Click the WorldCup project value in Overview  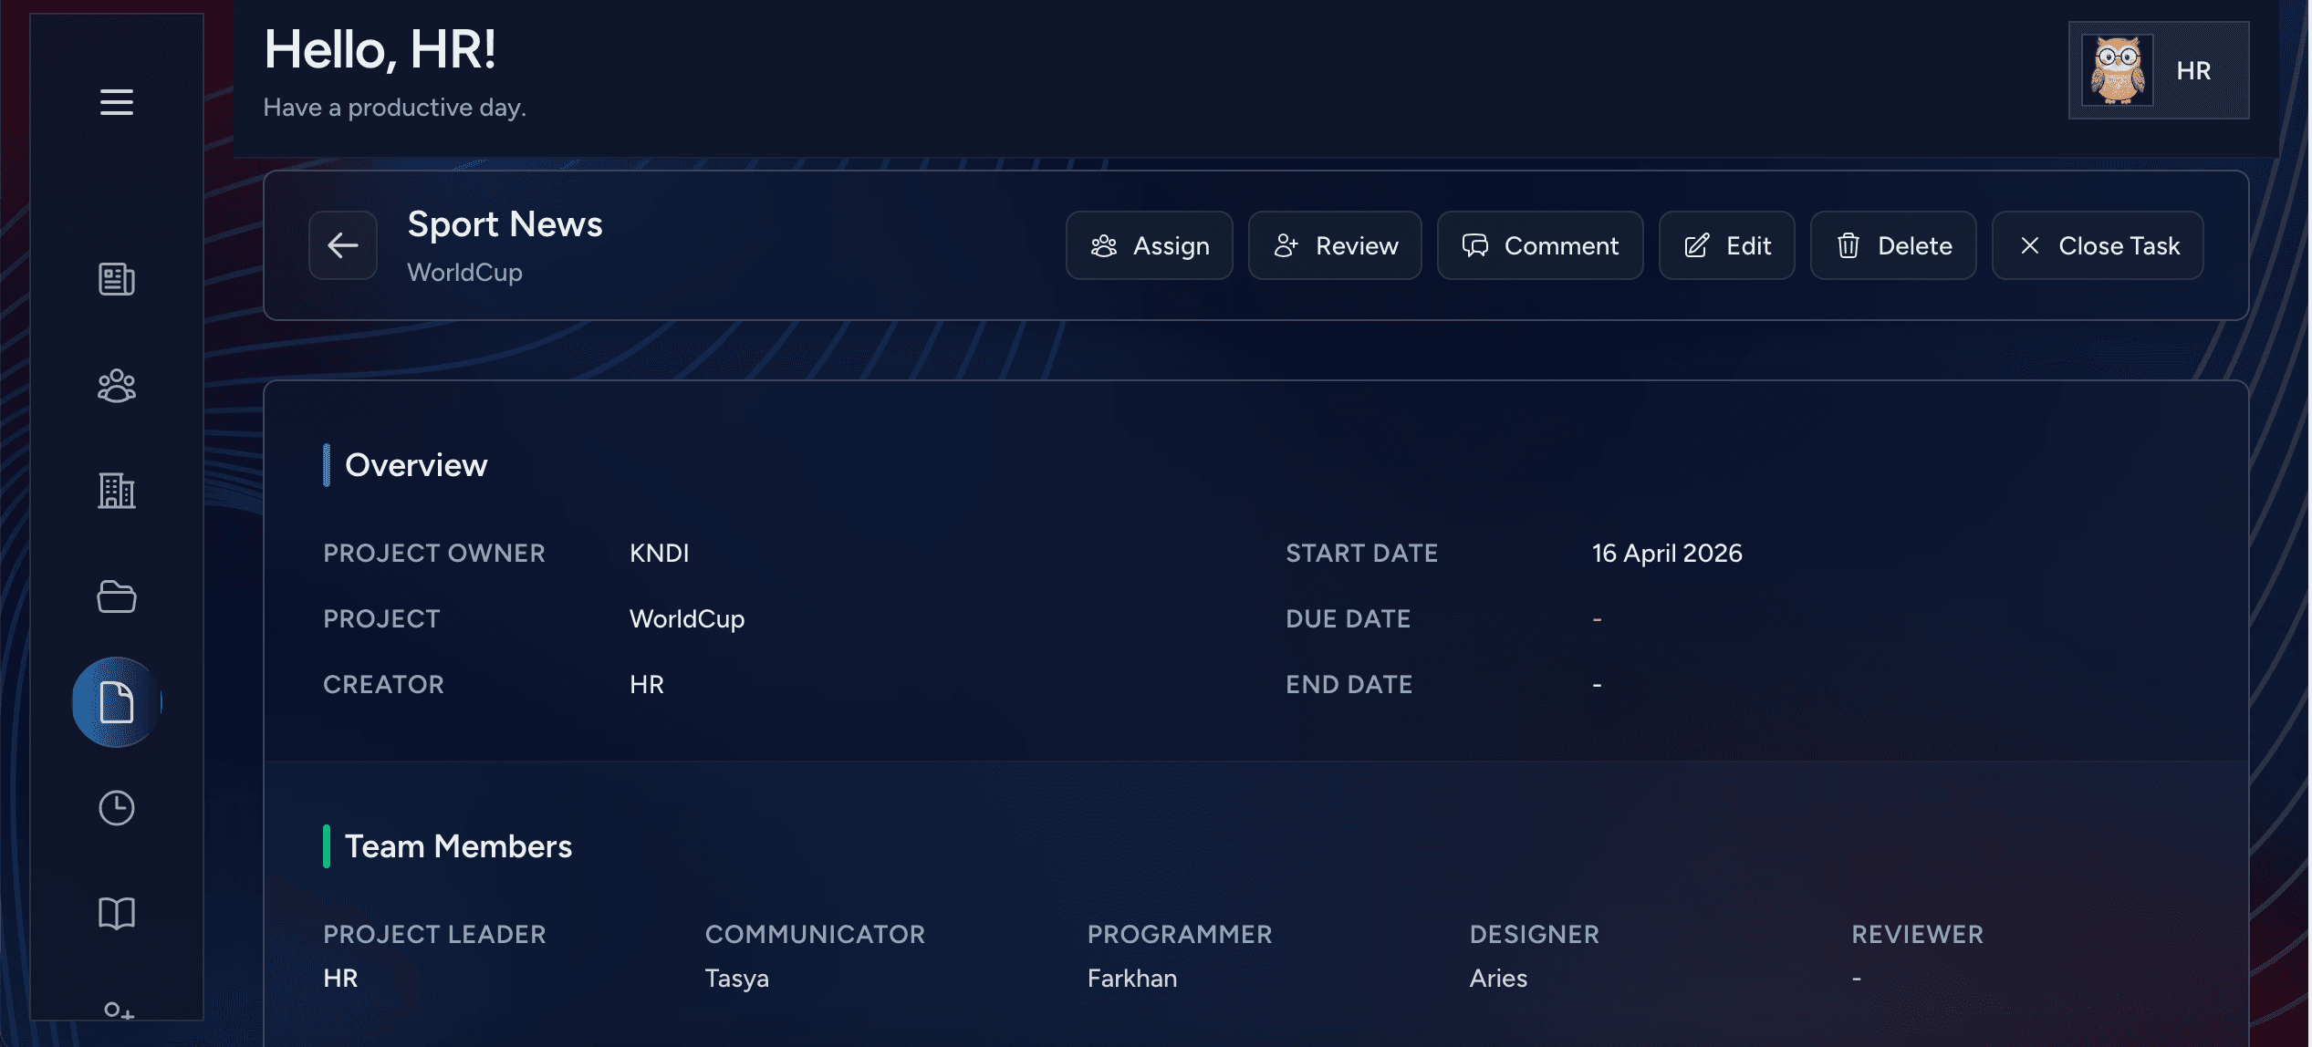687,619
